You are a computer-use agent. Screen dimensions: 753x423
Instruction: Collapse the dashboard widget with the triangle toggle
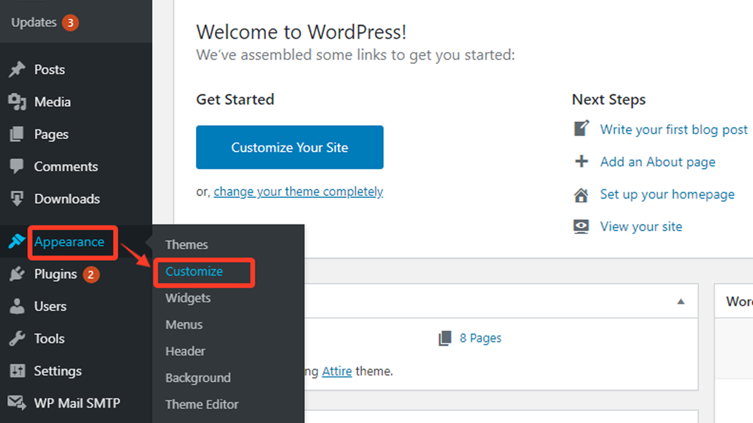pos(681,301)
